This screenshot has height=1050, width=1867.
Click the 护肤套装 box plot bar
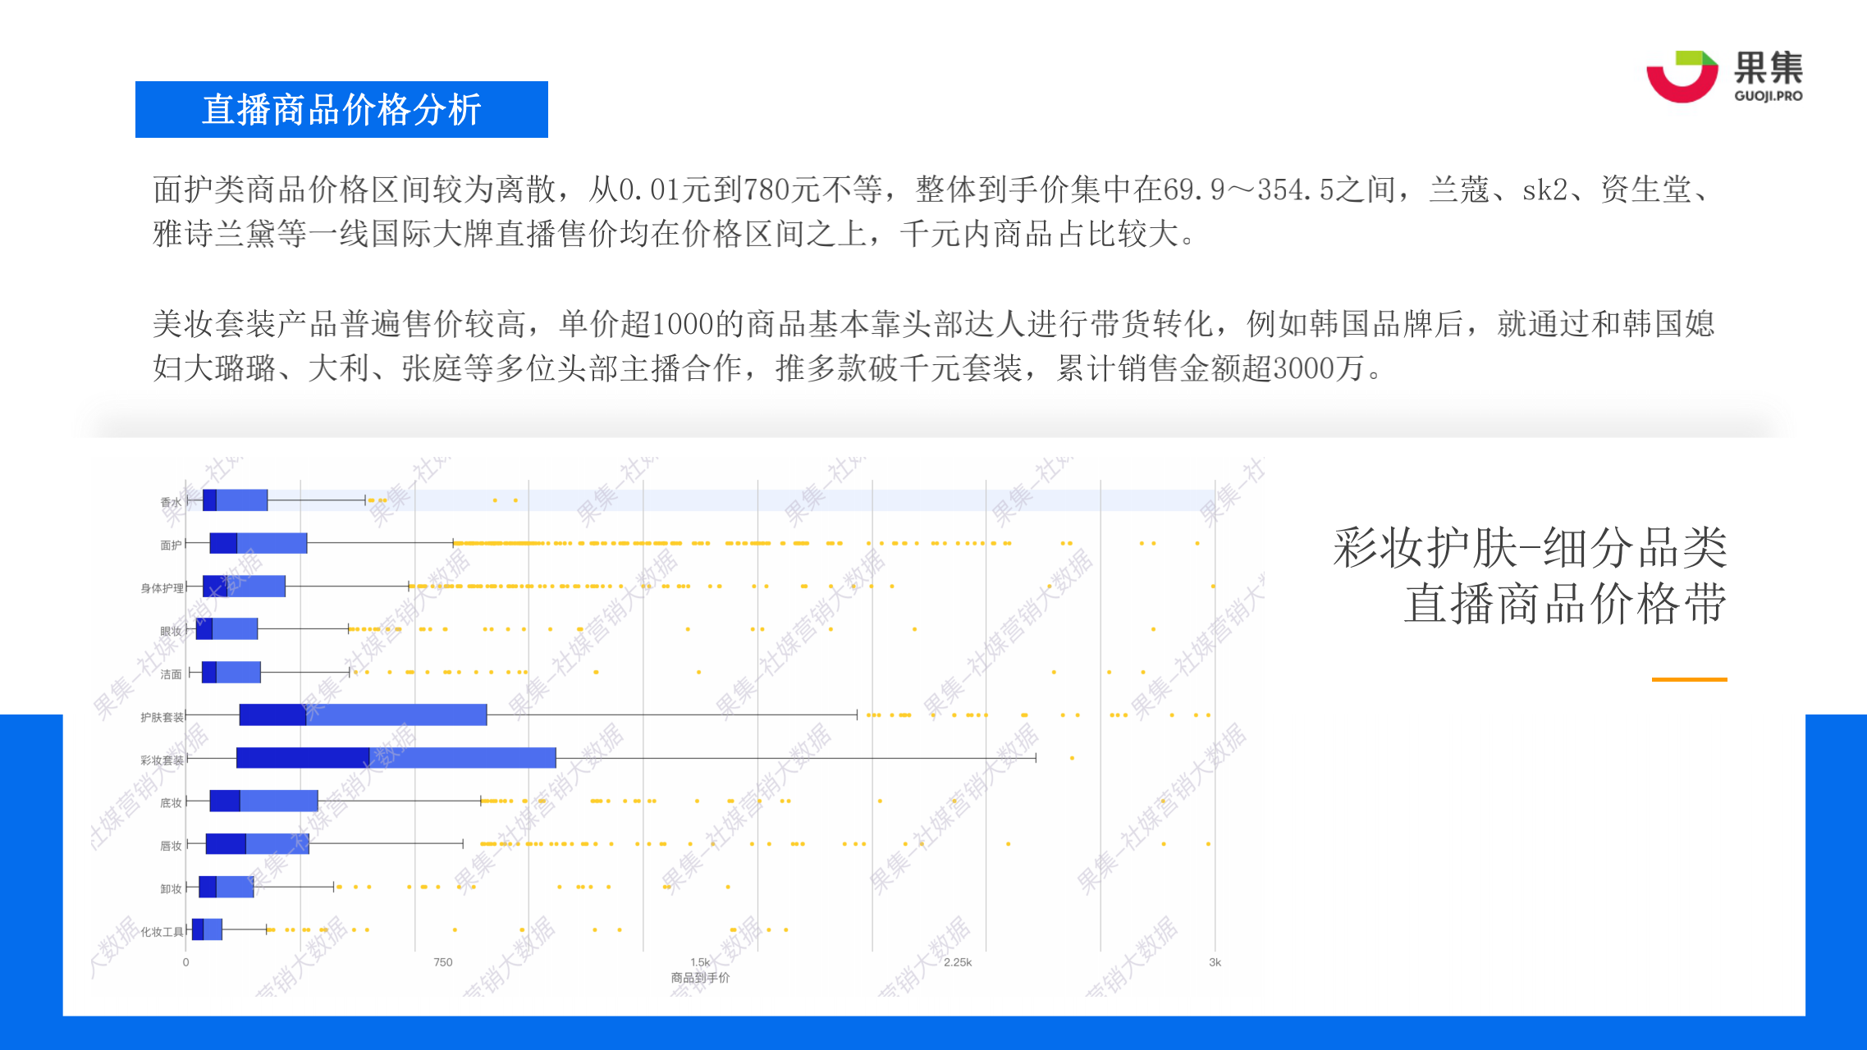pyautogui.click(x=363, y=715)
